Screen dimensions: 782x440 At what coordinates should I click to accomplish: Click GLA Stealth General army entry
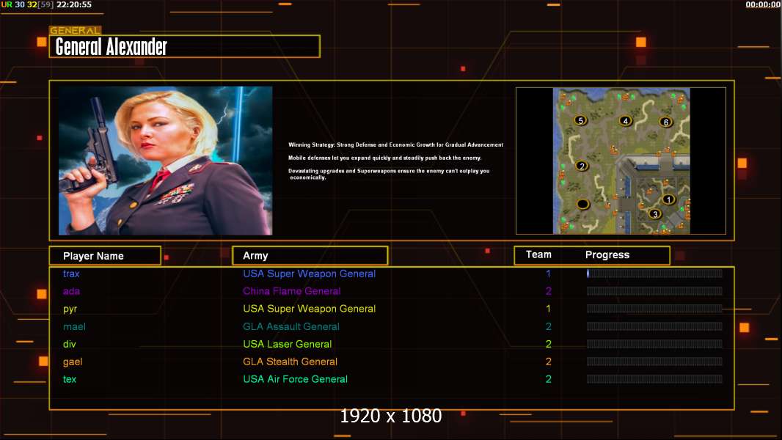290,362
